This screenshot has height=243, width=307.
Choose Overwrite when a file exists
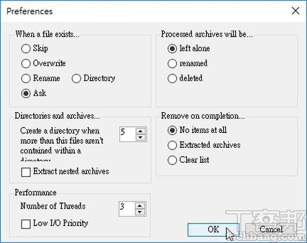click(26, 64)
